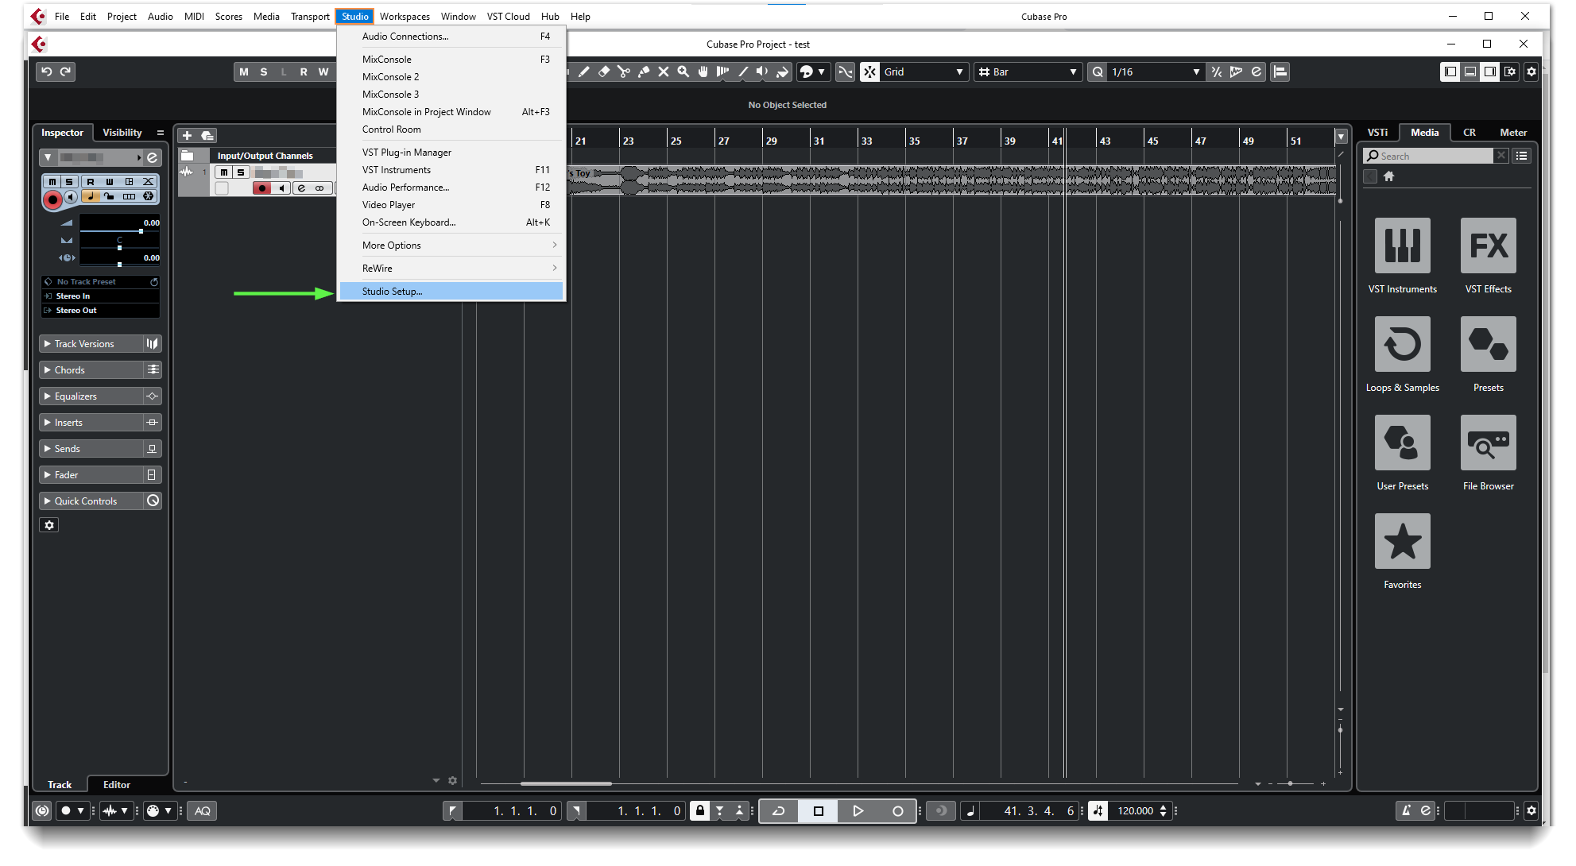Open the More Options submenu
The height and width of the screenshot is (866, 1576).
(x=451, y=245)
